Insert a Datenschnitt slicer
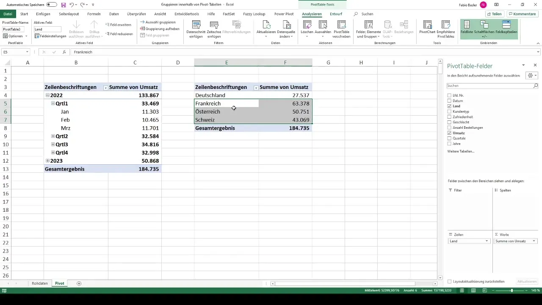The image size is (542, 305). click(196, 29)
